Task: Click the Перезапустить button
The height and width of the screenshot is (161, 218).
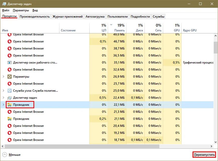Action: click(x=204, y=155)
